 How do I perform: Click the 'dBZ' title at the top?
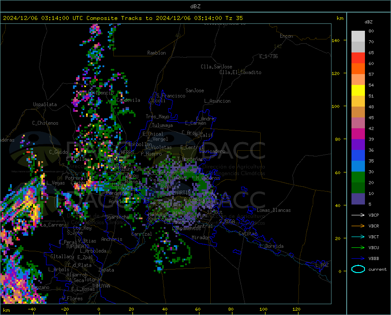[x=195, y=6]
